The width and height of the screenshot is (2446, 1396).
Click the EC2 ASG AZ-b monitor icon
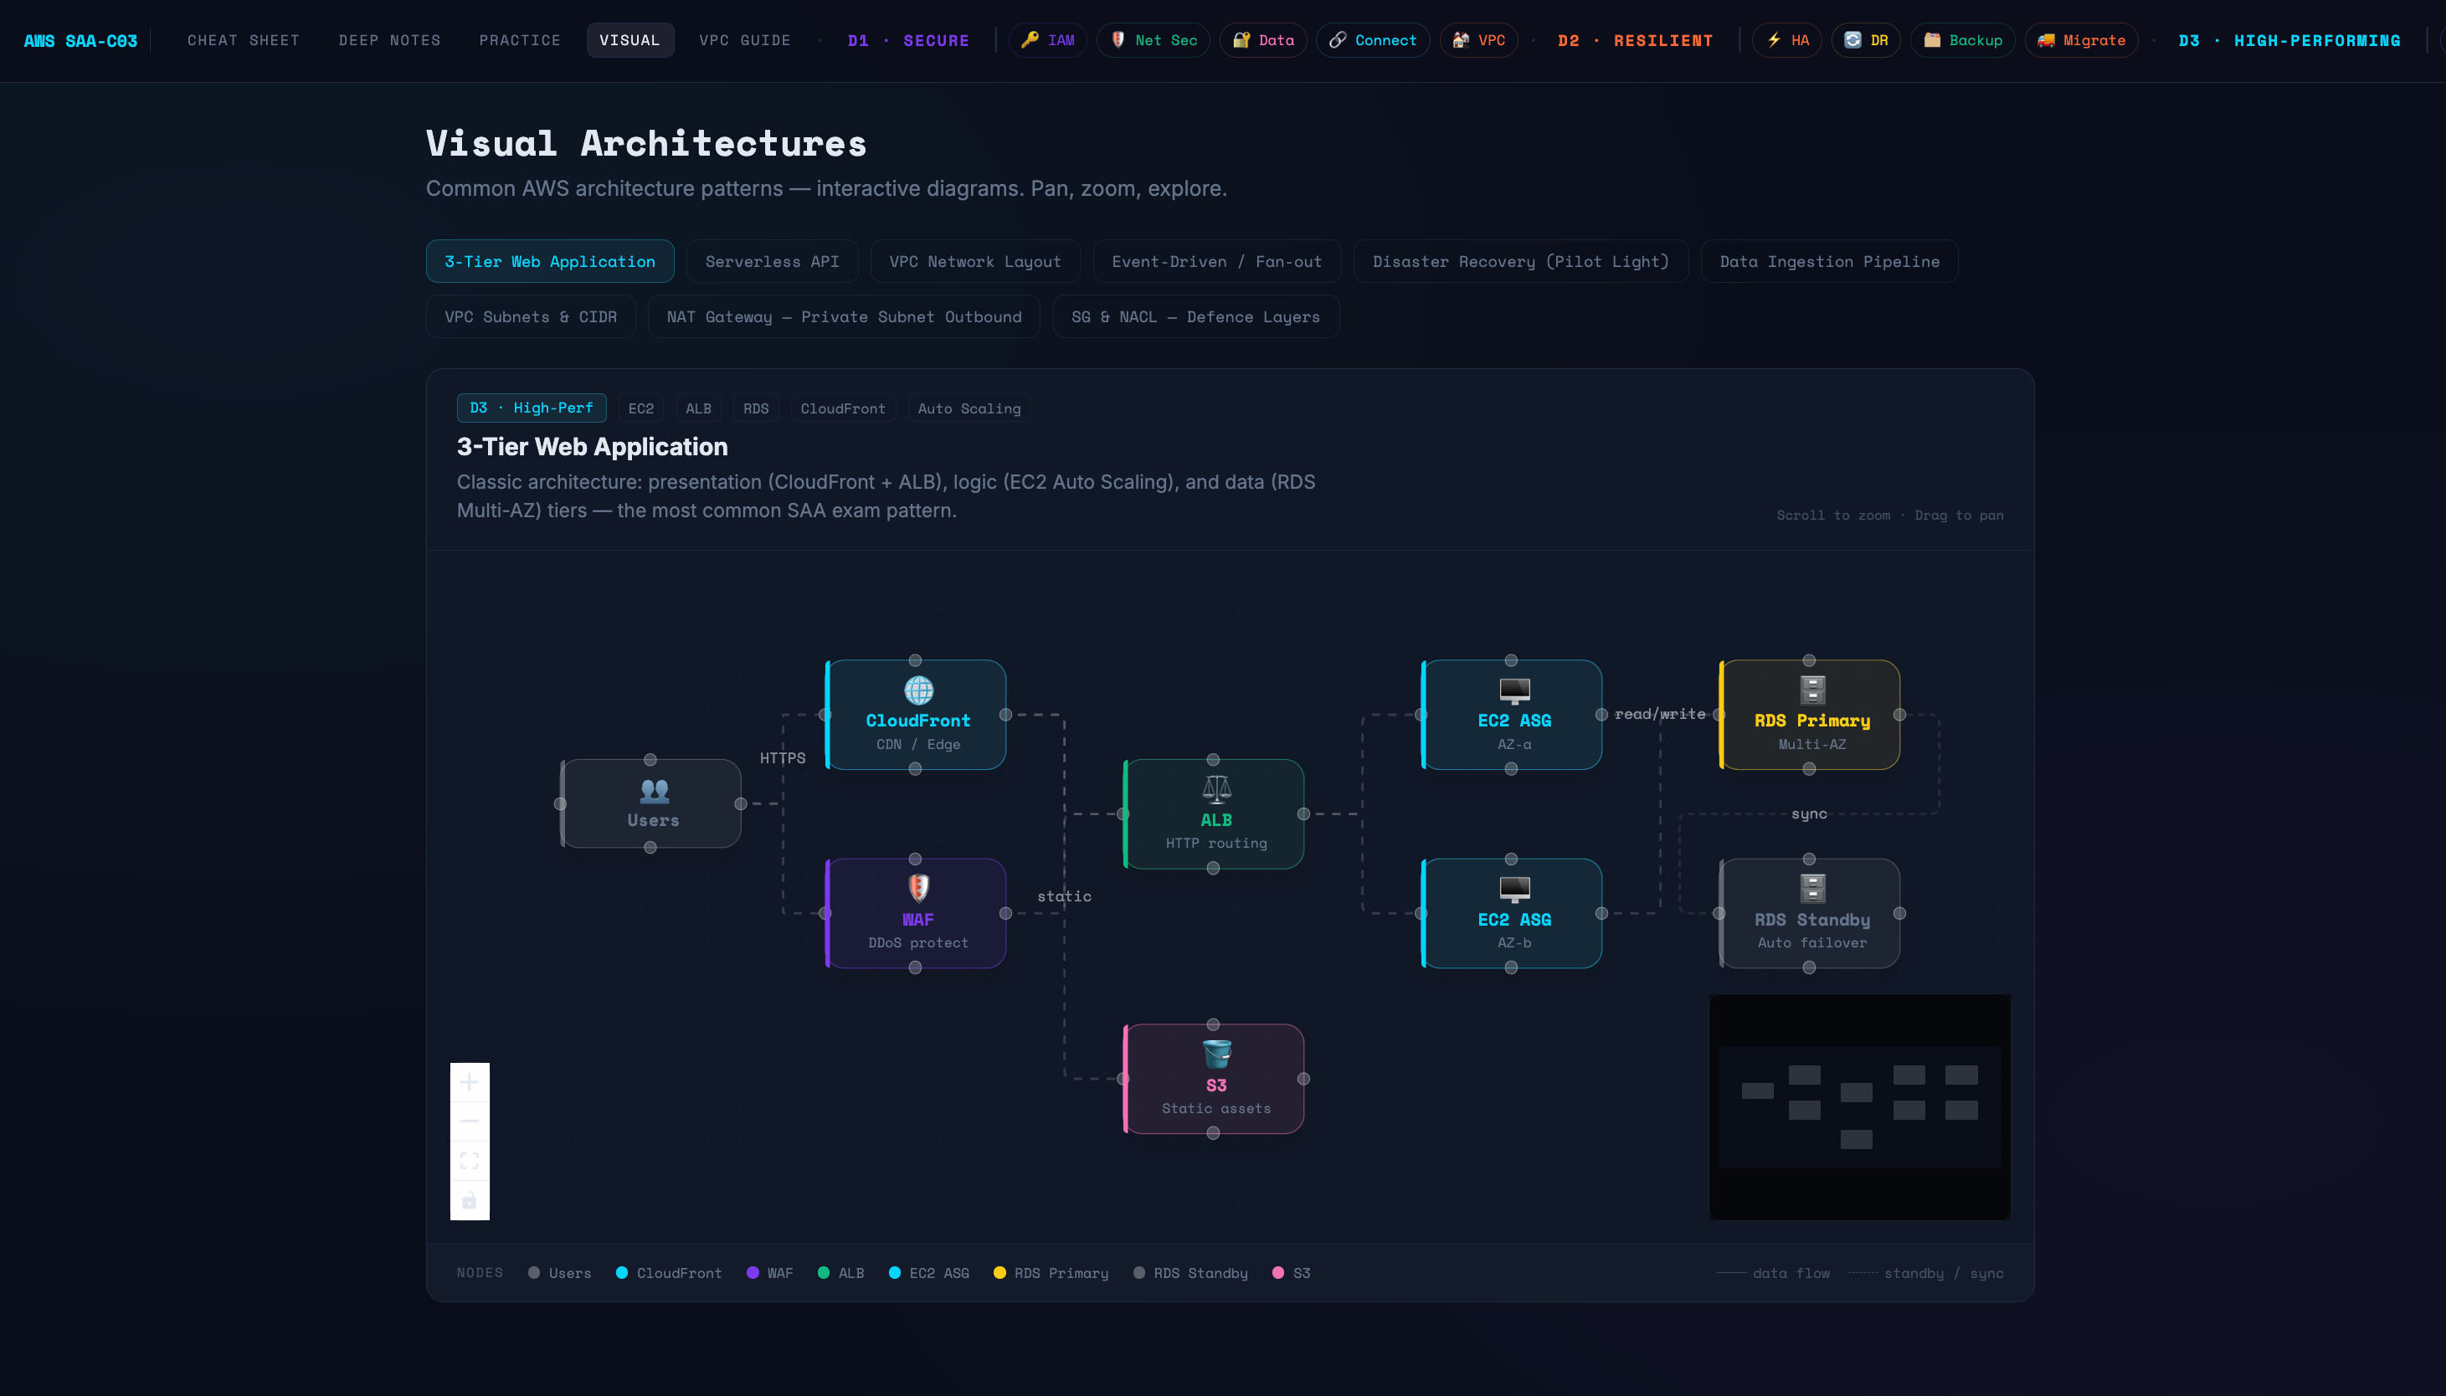tap(1514, 889)
